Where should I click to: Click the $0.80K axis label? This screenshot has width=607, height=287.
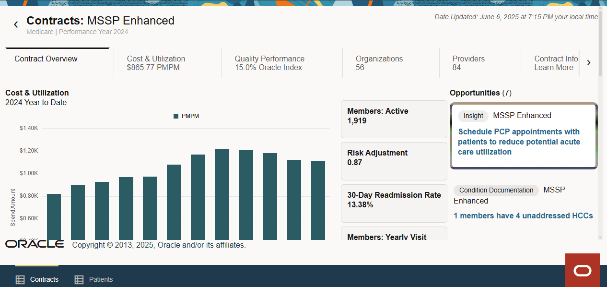pyautogui.click(x=29, y=196)
